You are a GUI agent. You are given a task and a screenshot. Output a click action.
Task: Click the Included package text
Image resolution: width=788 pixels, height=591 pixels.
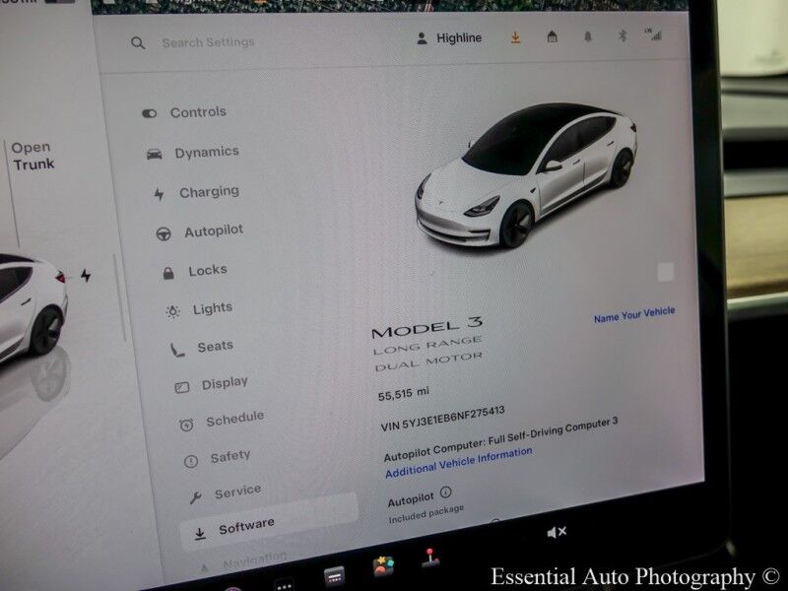[x=427, y=514]
